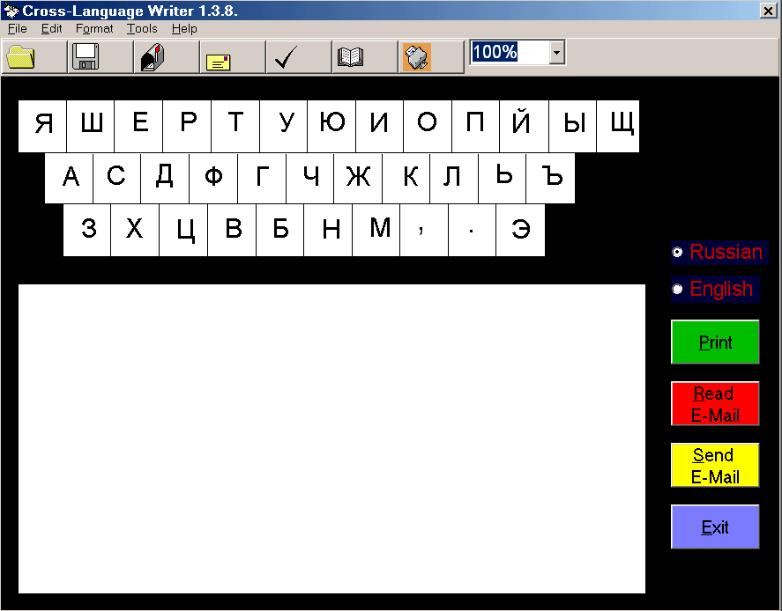This screenshot has width=782, height=611.
Task: Tap the В key
Action: click(x=232, y=230)
